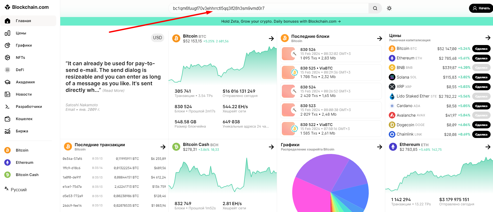Image resolution: width=493 pixels, height=212 pixels.
Task: Click Сделка button for Solana SOL
Action: click(481, 77)
